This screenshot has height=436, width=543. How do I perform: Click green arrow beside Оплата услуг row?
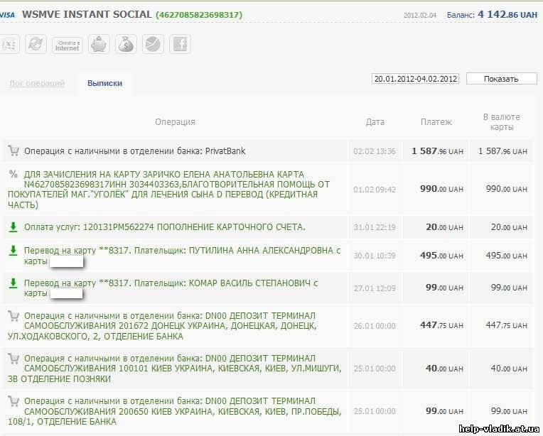[x=13, y=227]
